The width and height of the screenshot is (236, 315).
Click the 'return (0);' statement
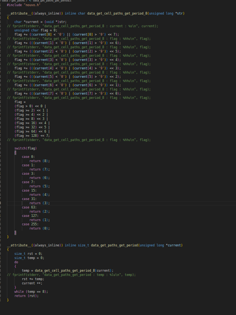[40, 229]
